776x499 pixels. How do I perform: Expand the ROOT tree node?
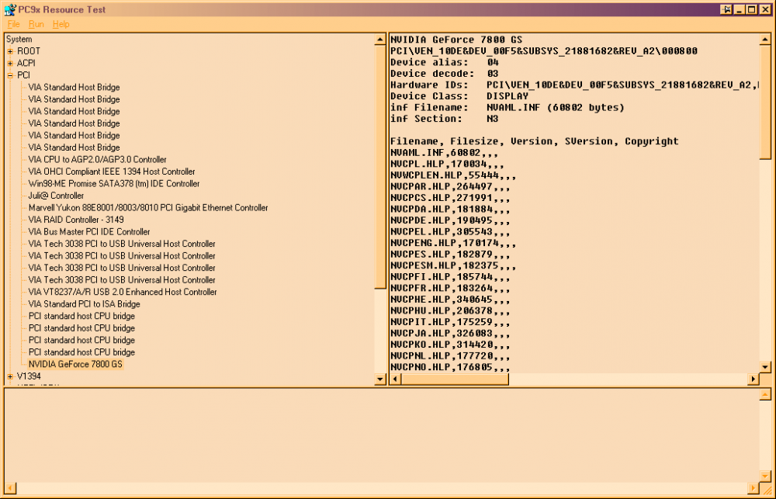pyautogui.click(x=10, y=51)
